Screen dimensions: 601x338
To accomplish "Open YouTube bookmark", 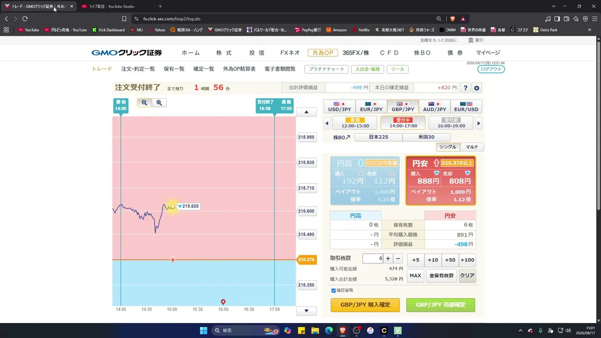I will 29,30.
